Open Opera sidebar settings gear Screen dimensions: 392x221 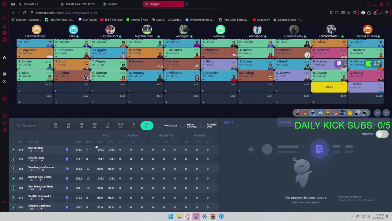point(4,130)
